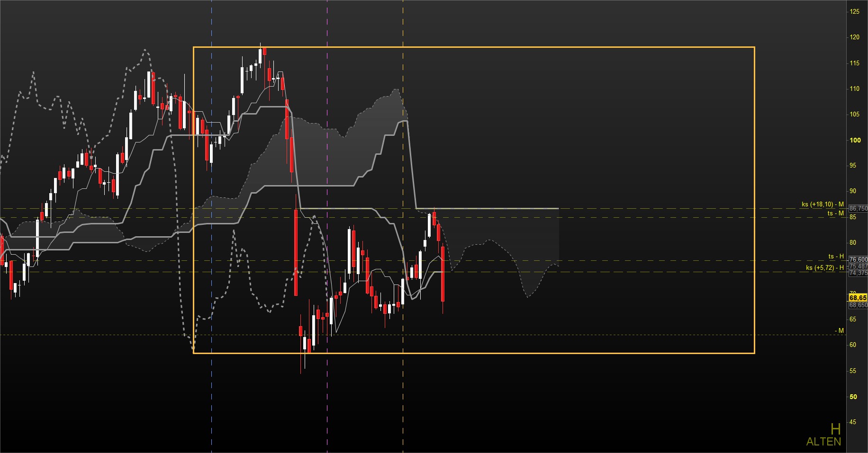Click the grey 68,650 price tag
Image resolution: width=868 pixels, height=453 pixels.
858,305
